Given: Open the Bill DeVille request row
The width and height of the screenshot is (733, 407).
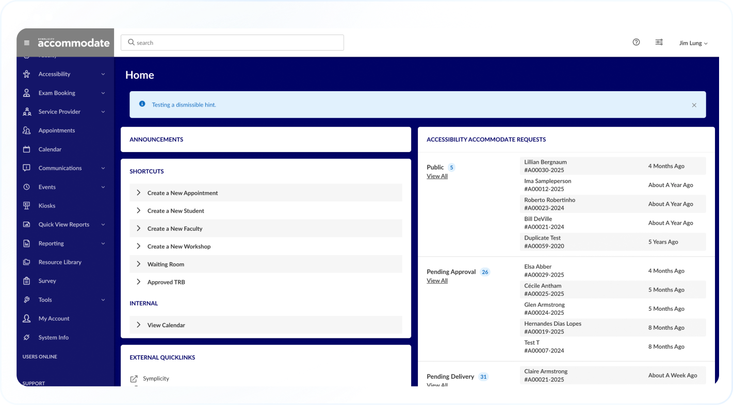Looking at the screenshot, I should click(x=613, y=223).
